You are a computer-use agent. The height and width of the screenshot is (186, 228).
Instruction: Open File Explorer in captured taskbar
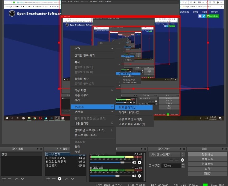[29, 118]
